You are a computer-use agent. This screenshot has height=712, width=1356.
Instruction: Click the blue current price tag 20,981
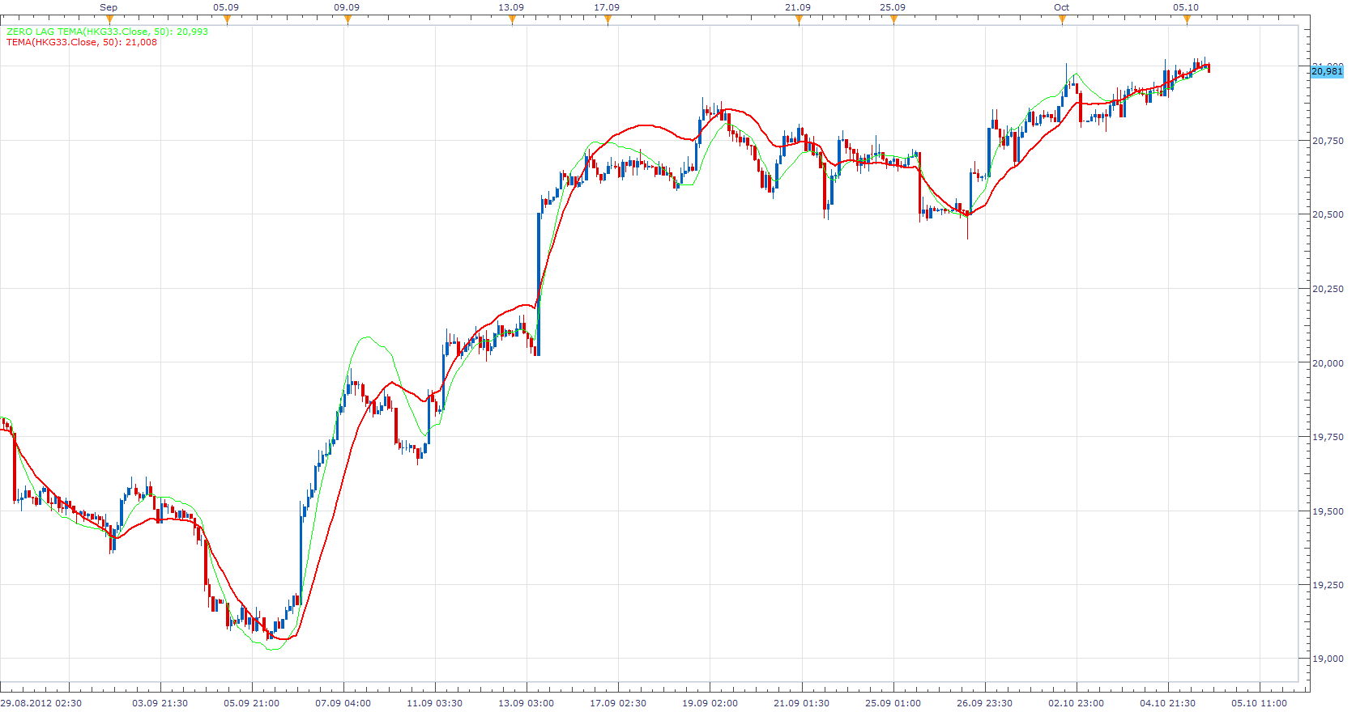click(1327, 71)
